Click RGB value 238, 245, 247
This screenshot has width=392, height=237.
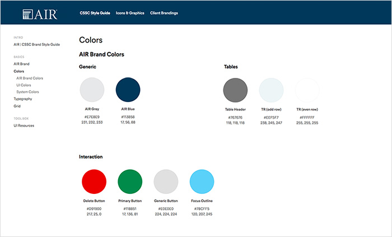click(x=271, y=123)
